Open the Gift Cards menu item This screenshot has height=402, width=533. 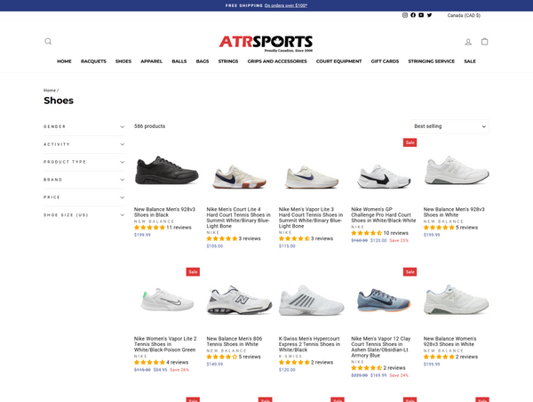pos(385,61)
